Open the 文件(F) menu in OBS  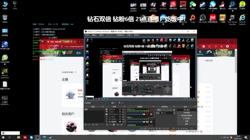coord(87,35)
